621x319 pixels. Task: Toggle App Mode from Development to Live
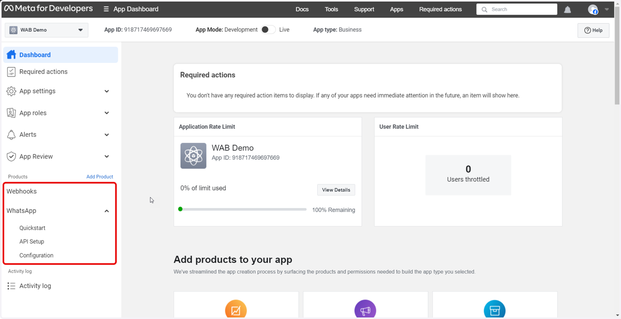pos(268,30)
